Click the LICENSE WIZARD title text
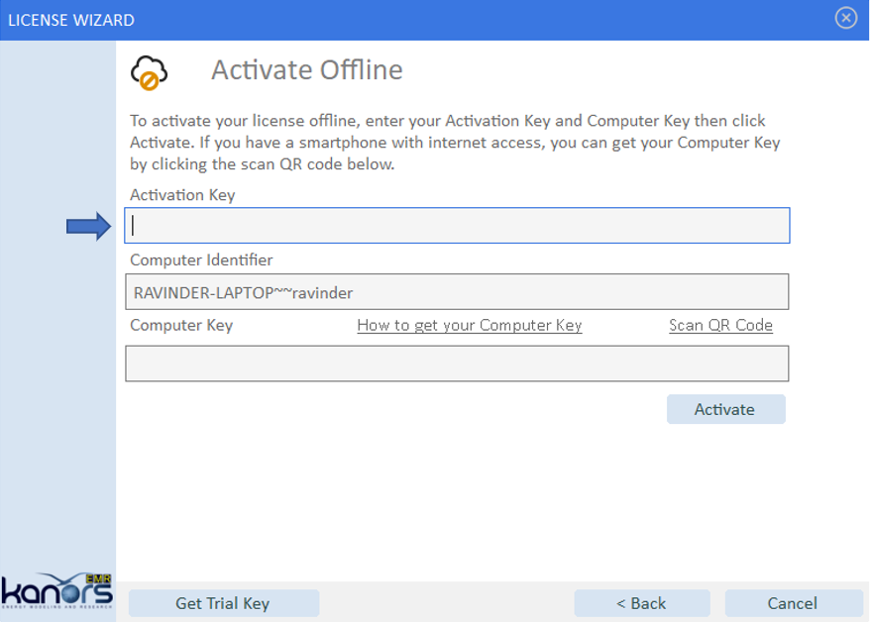This screenshot has width=870, height=622. pyautogui.click(x=71, y=21)
